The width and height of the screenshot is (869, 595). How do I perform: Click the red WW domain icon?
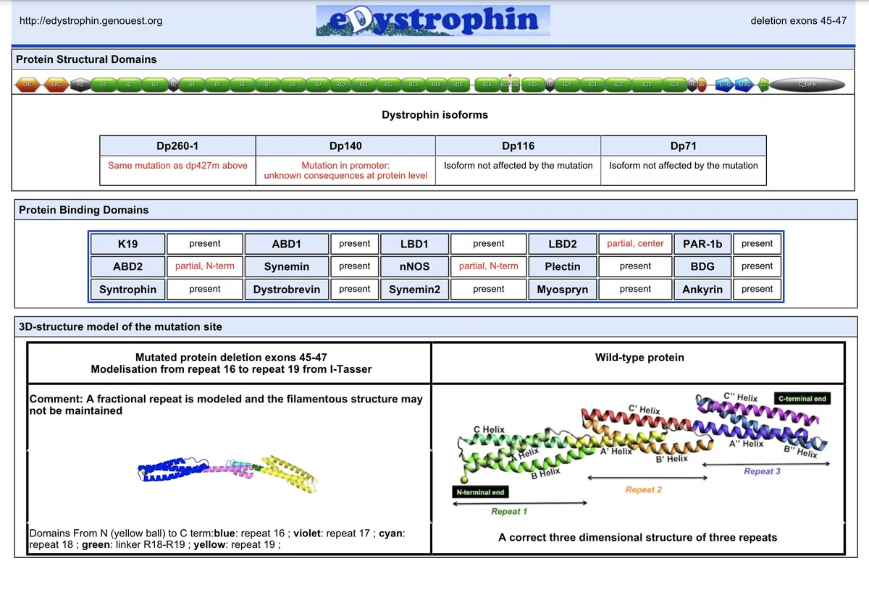click(x=702, y=85)
